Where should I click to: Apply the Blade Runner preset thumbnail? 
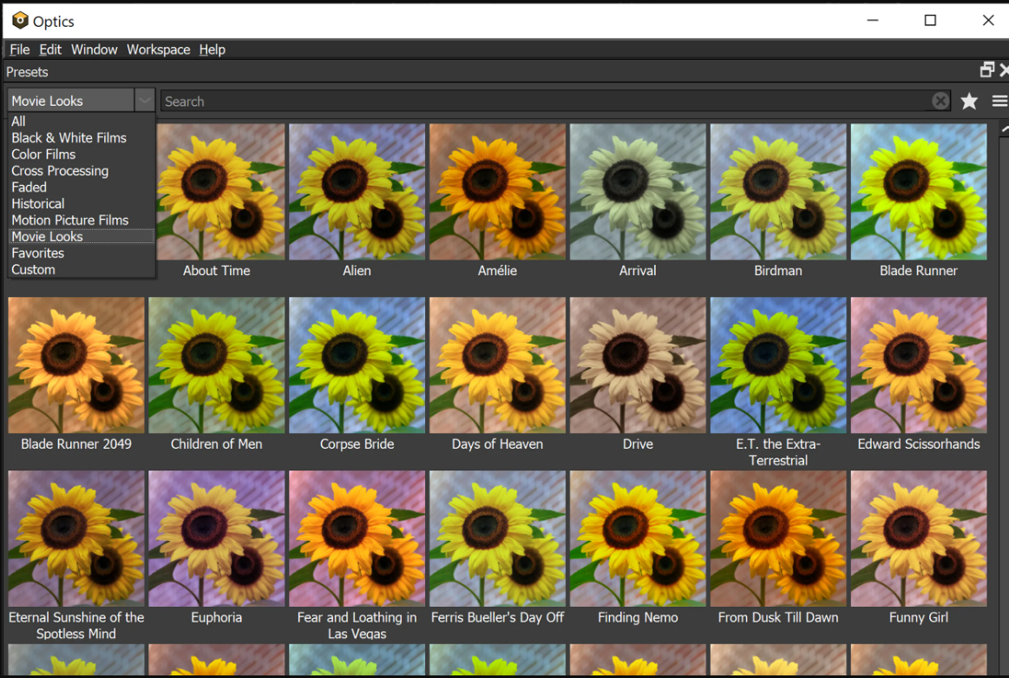pos(918,192)
